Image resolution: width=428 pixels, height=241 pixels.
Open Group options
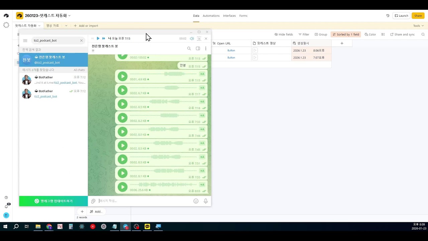321,34
